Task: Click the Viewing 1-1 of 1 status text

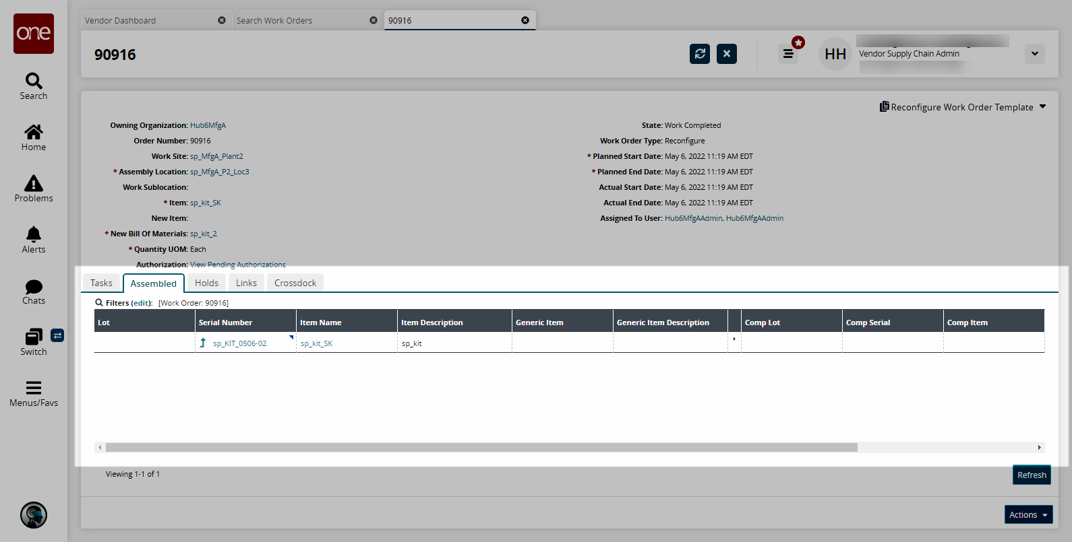Action: click(x=133, y=474)
